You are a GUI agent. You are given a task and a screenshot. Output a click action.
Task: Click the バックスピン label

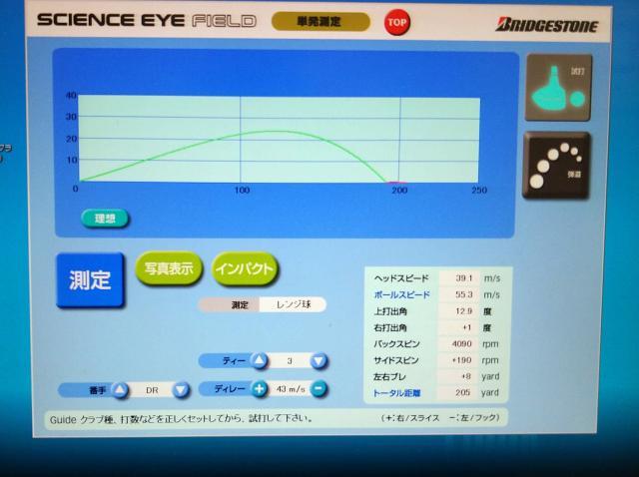coord(396,344)
